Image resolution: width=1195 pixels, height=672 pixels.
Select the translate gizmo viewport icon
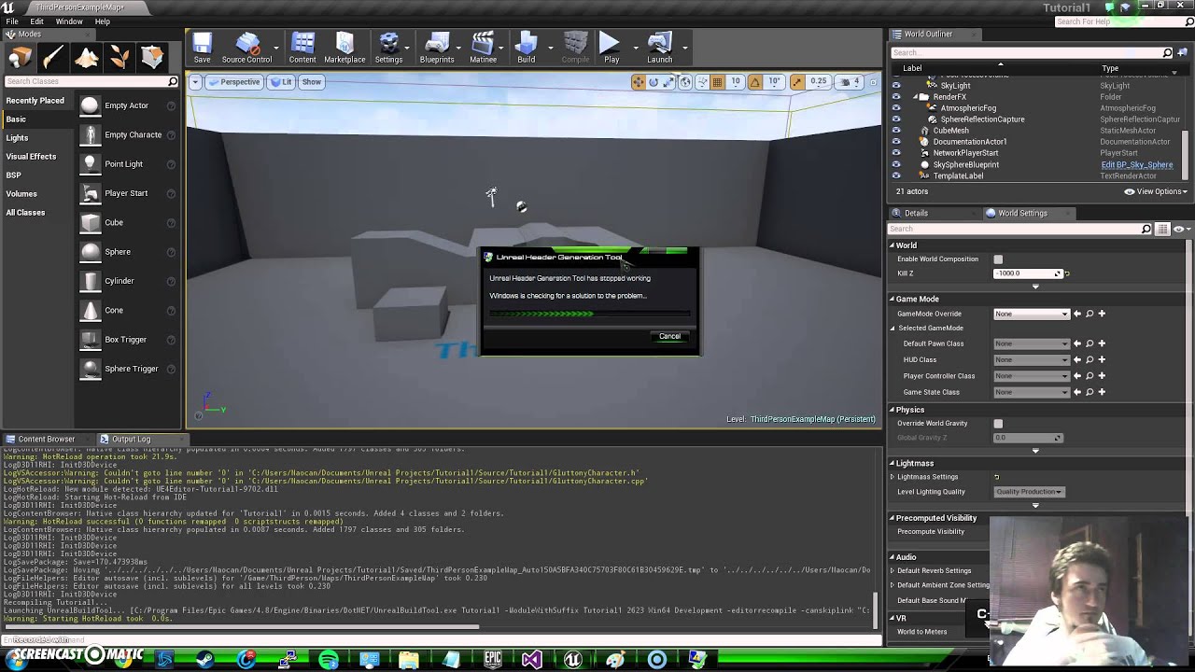coord(638,82)
